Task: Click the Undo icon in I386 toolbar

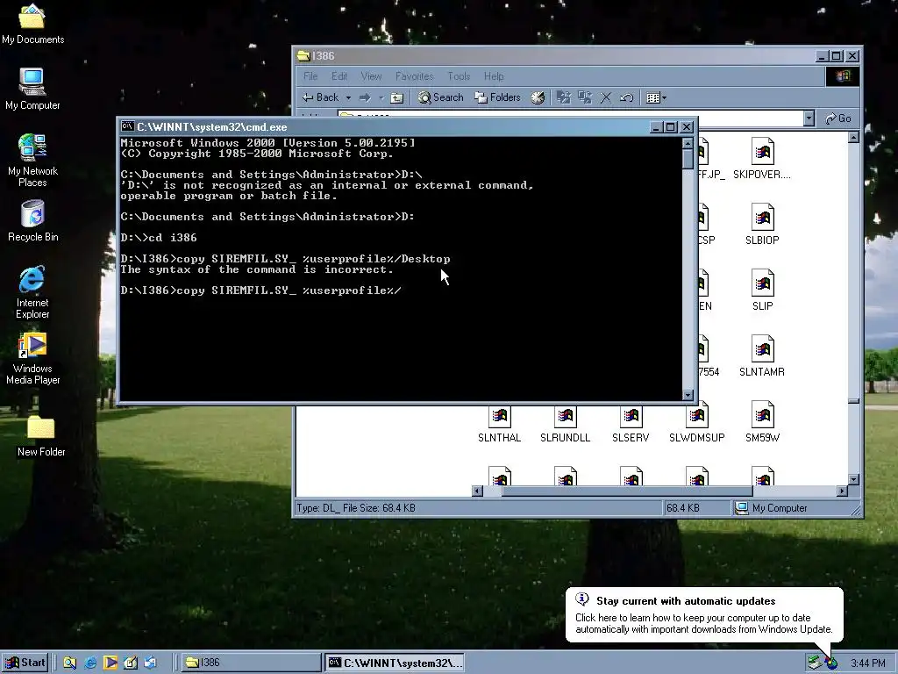Action: pos(626,98)
